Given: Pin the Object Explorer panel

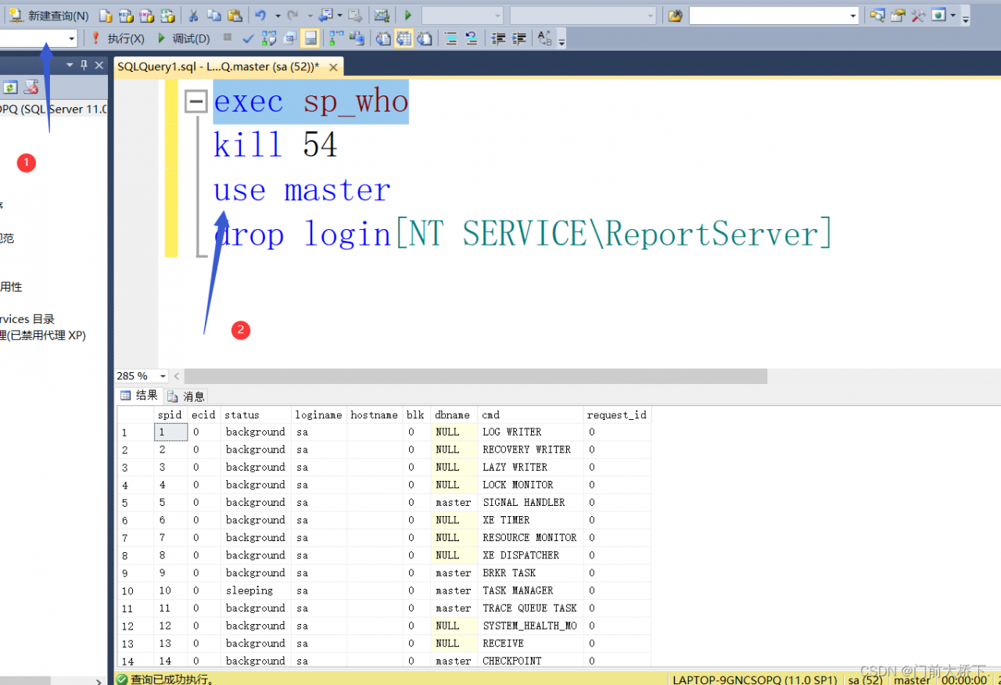Looking at the screenshot, I should point(84,66).
